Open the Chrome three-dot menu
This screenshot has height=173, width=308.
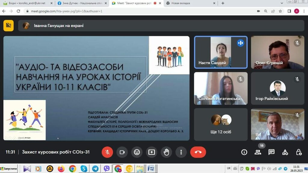tap(303, 11)
